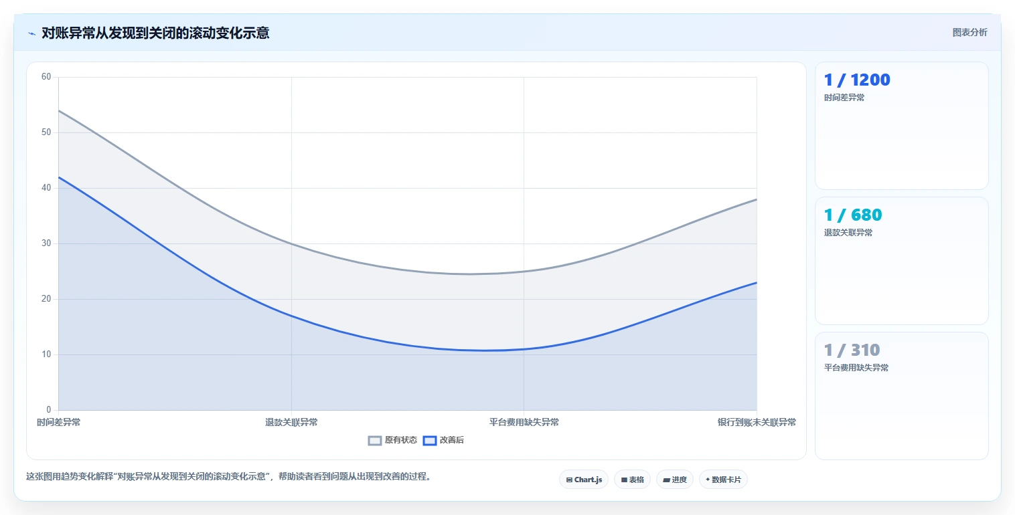Click the y-axis value 50
Screen dimensions: 1015x515
coord(46,132)
